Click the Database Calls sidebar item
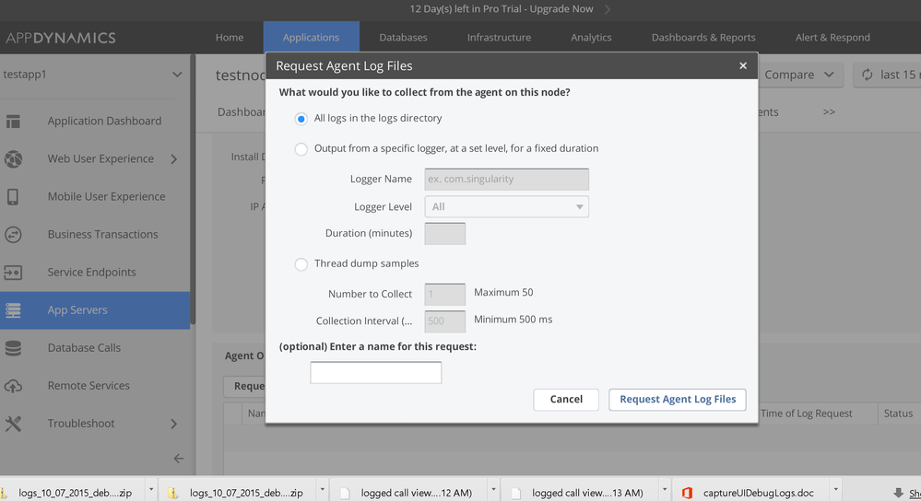The height and width of the screenshot is (501, 921). pyautogui.click(x=95, y=348)
